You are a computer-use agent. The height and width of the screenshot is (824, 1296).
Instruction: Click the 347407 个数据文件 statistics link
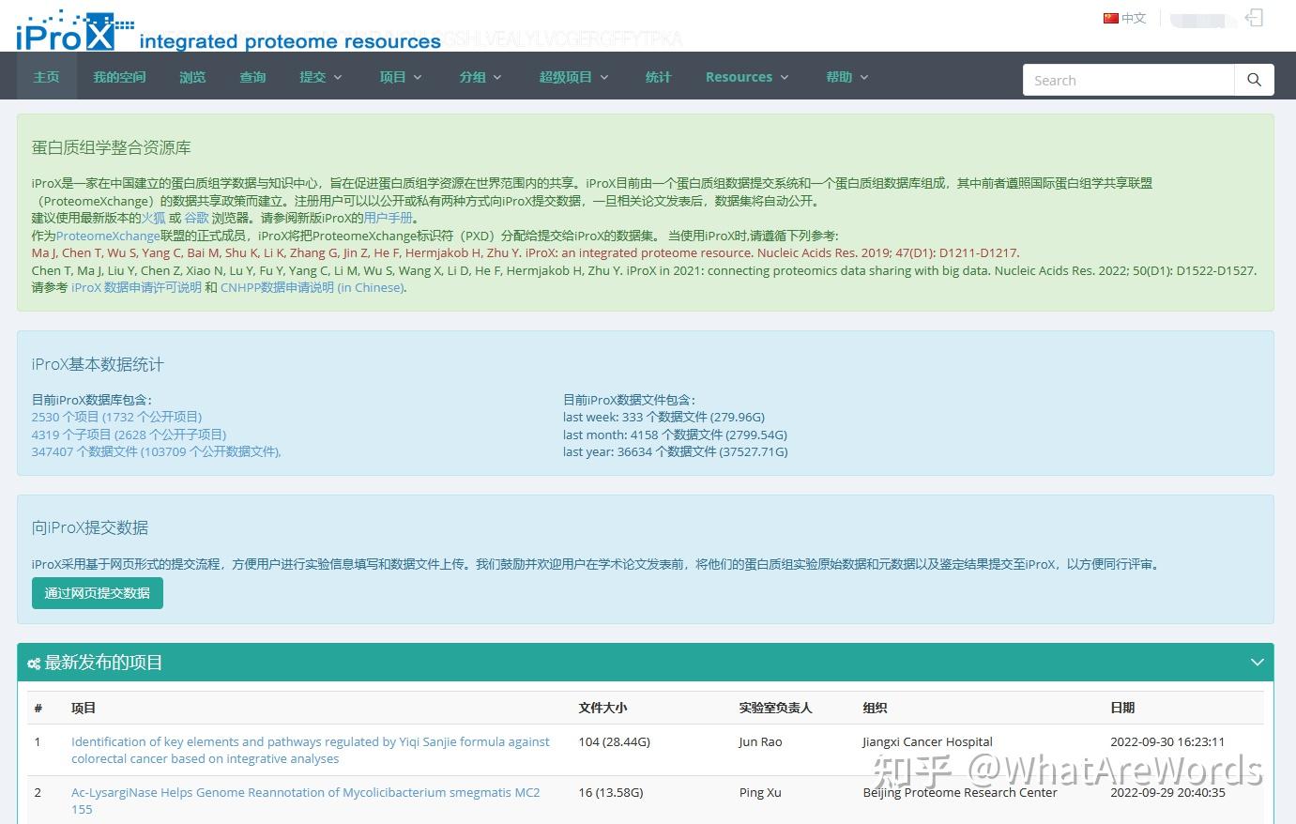(156, 451)
